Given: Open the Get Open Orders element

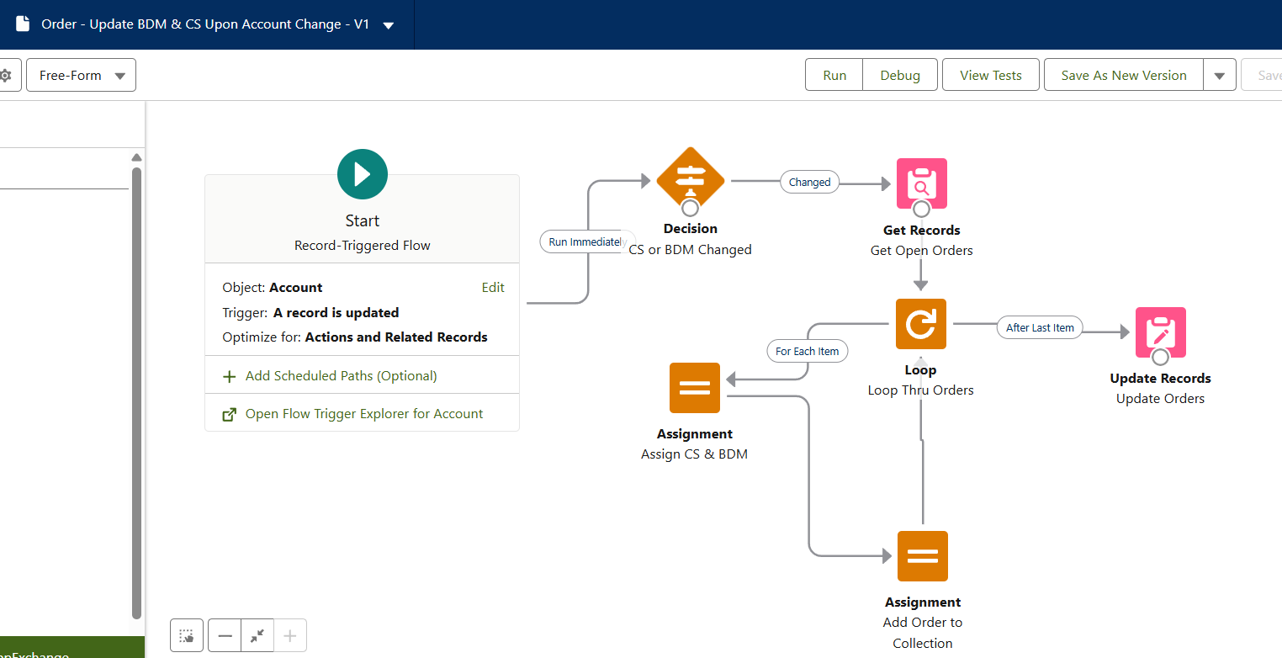Looking at the screenshot, I should (x=921, y=181).
